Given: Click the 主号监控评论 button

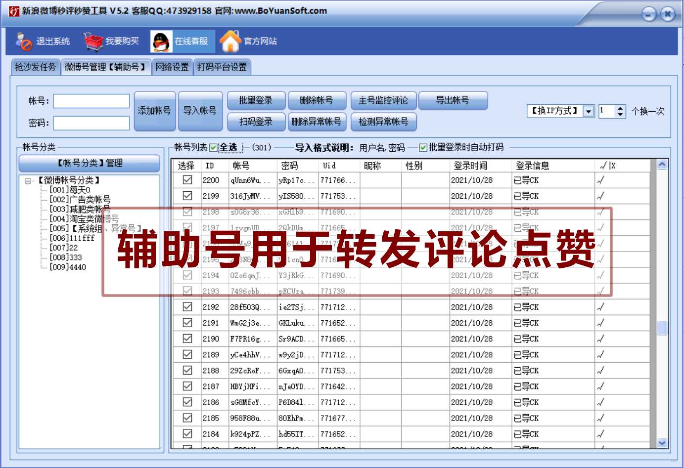Looking at the screenshot, I should point(384,101).
